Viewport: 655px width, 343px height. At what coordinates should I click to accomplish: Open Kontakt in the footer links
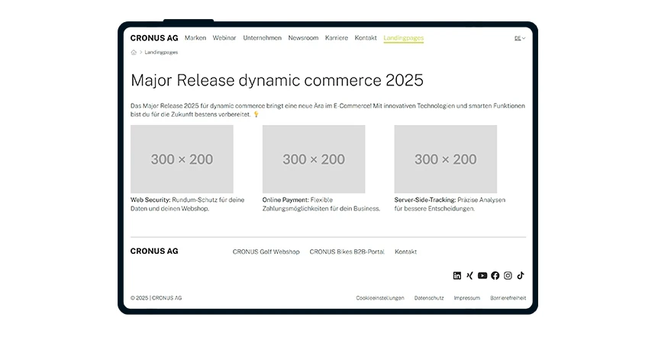coord(405,252)
